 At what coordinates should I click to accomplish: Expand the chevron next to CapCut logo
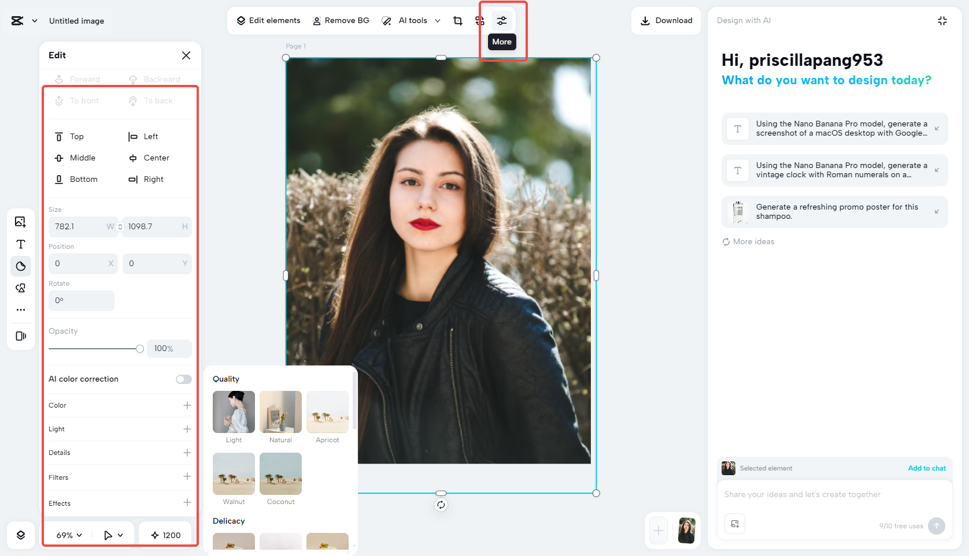click(x=35, y=21)
